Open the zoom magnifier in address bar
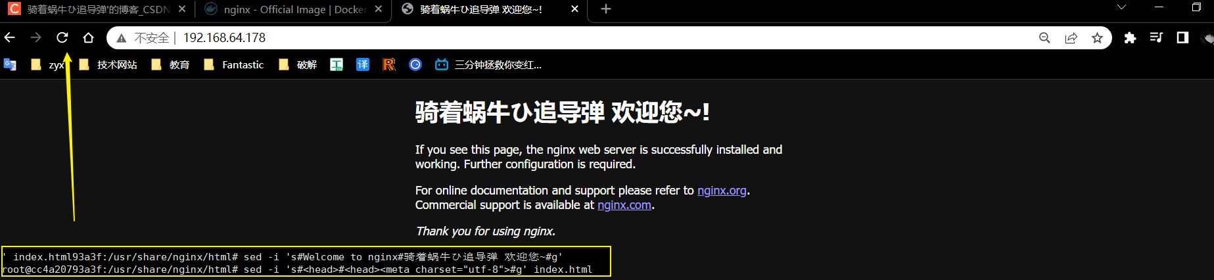The image size is (1214, 280). click(x=1044, y=38)
